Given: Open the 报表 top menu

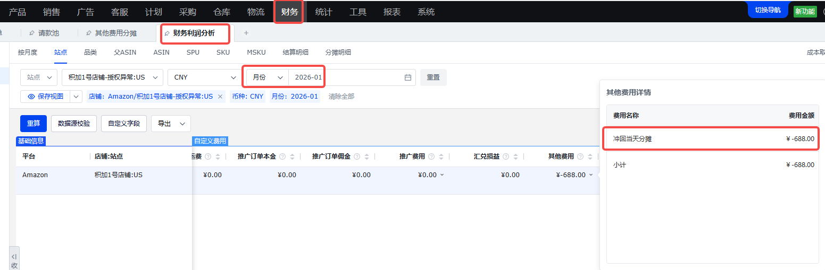Looking at the screenshot, I should click(x=392, y=12).
